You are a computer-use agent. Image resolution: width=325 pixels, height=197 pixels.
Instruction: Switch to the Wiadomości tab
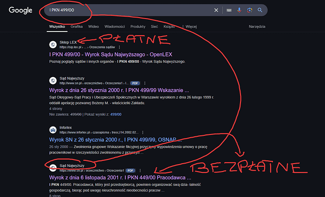click(x=115, y=26)
